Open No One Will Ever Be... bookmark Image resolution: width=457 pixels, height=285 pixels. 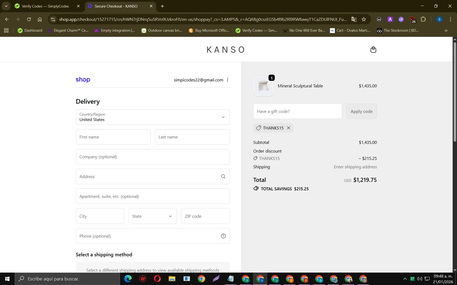pyautogui.click(x=304, y=30)
